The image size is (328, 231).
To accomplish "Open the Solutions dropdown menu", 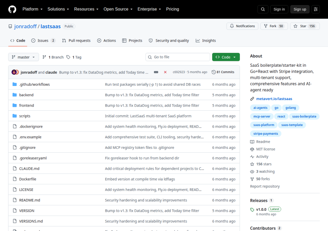I will click(58, 9).
